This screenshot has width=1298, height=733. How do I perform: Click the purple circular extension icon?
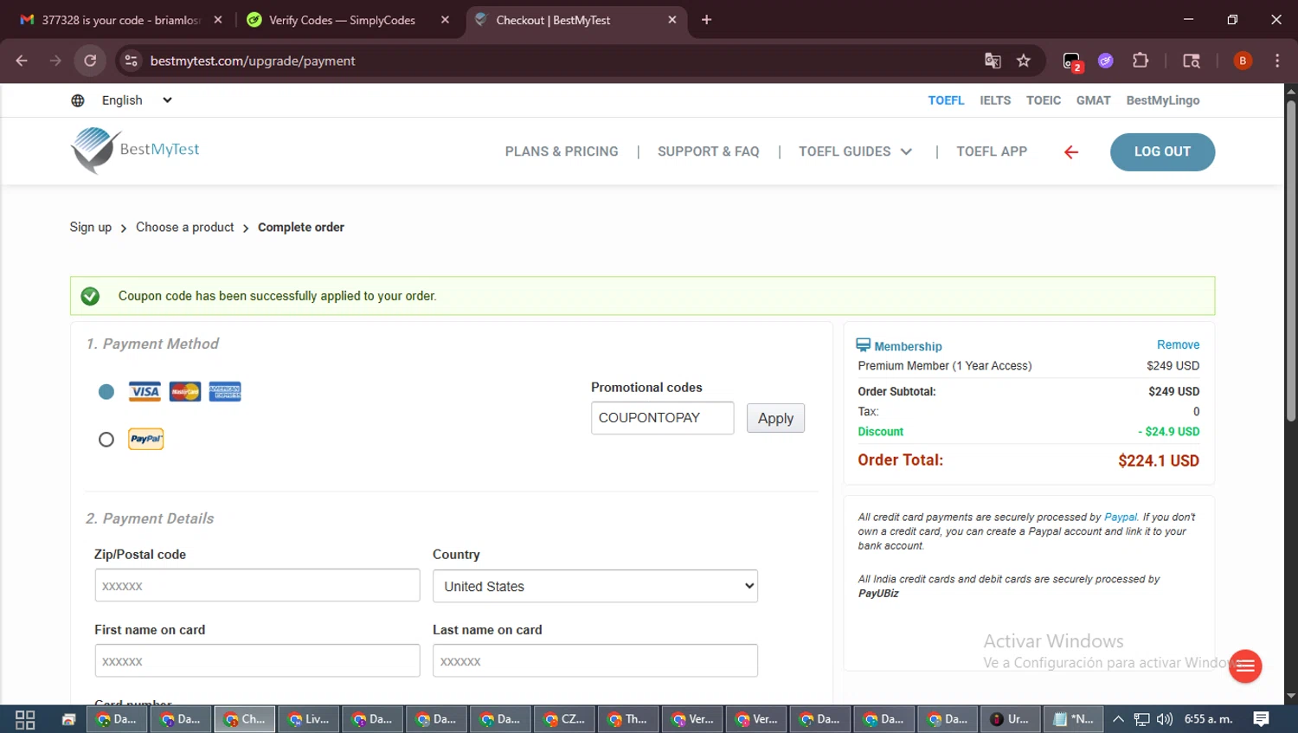1106,61
